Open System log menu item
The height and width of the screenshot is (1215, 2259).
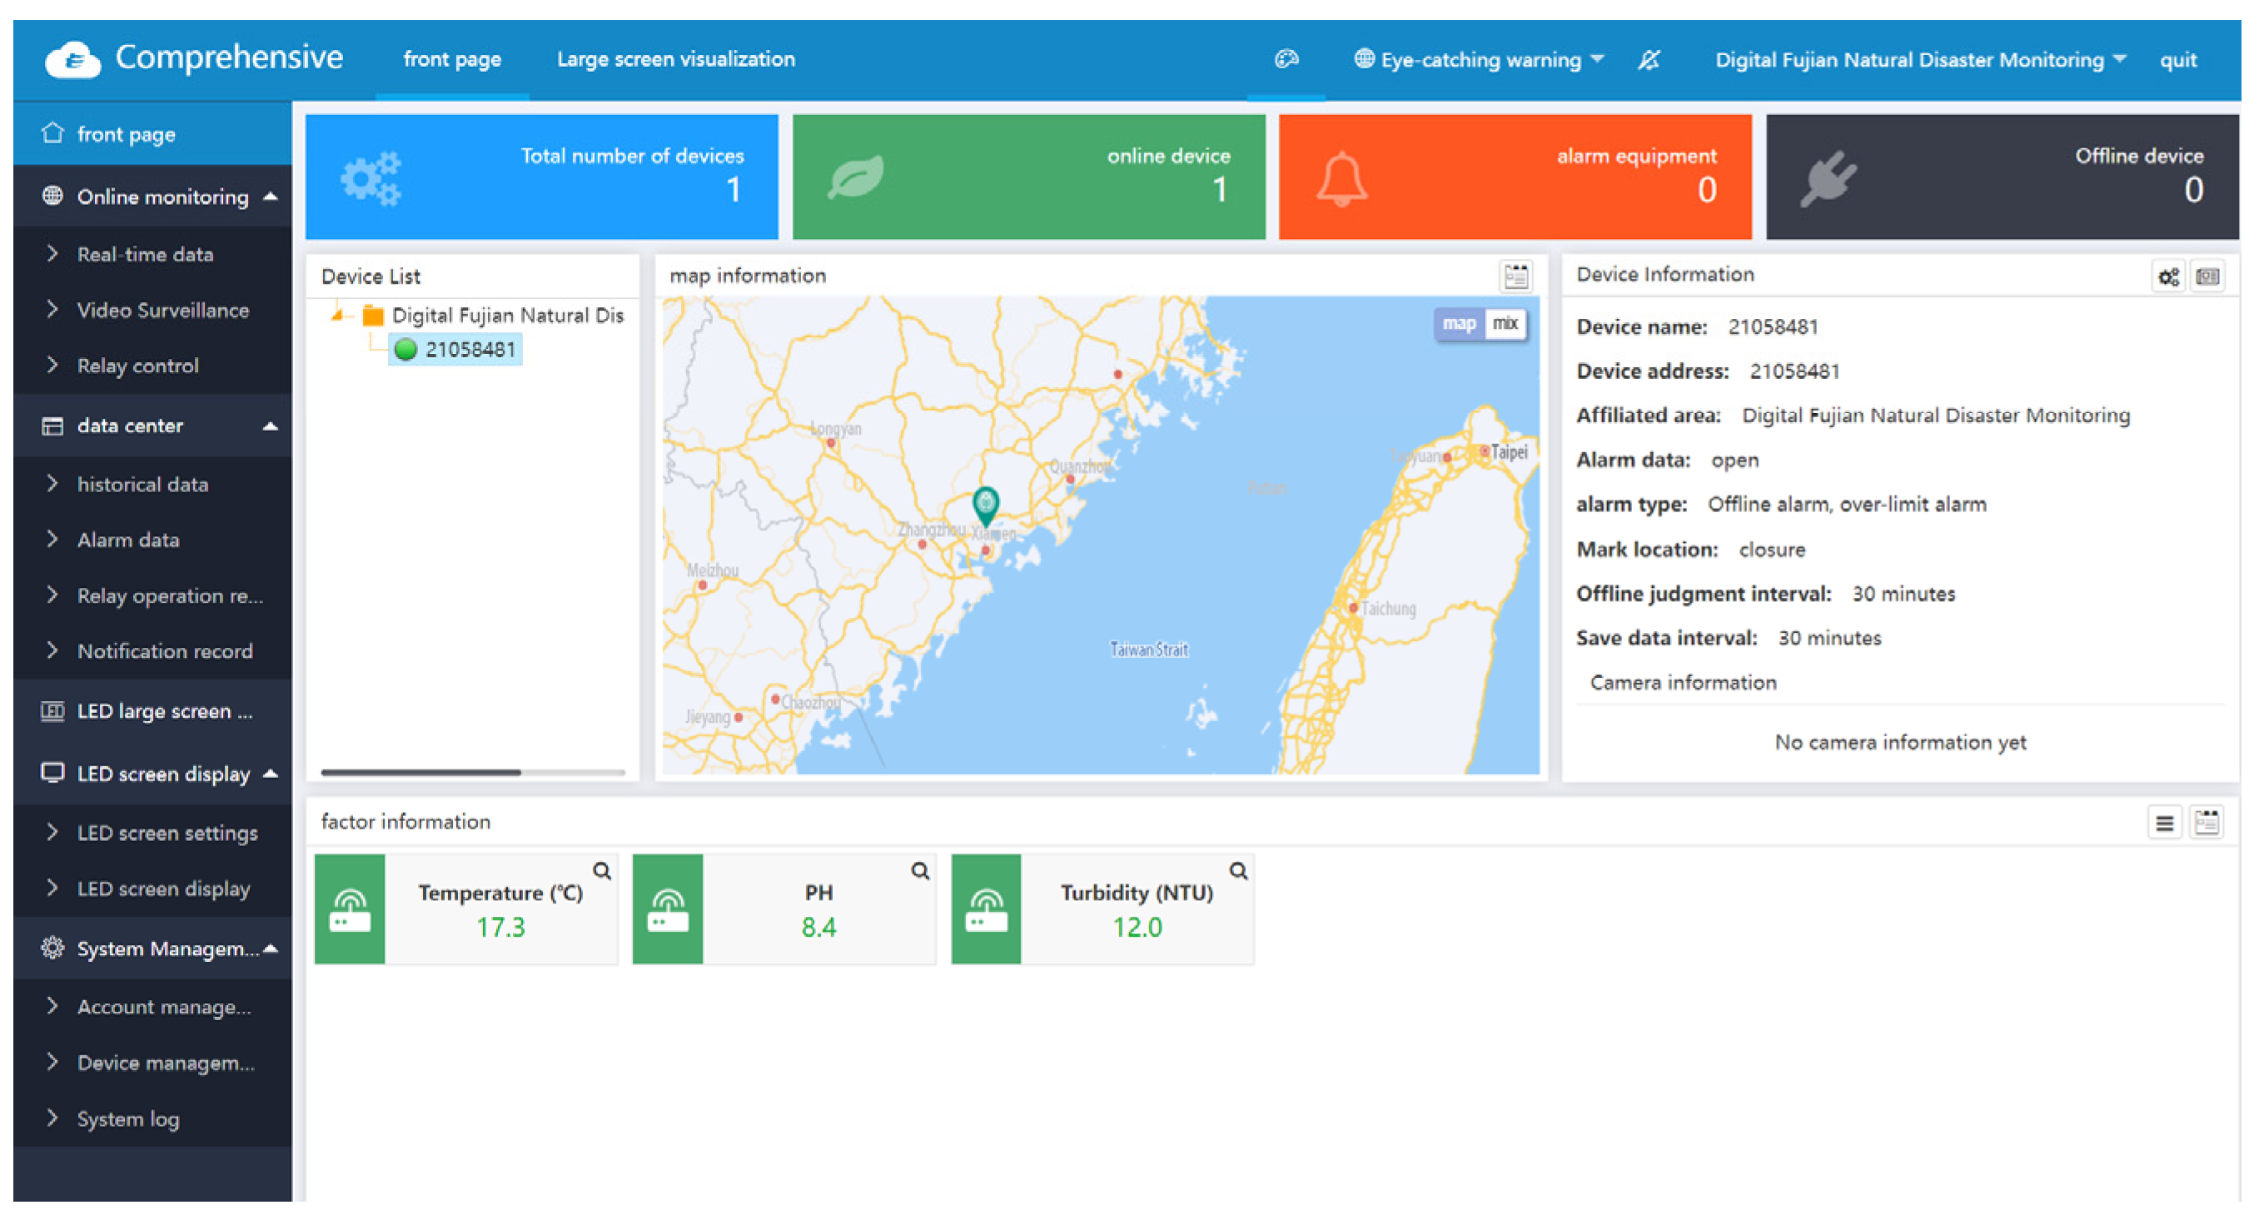tap(152, 1118)
